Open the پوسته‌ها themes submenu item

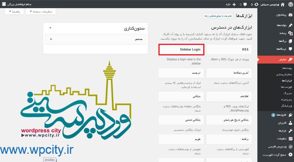coord(287,68)
